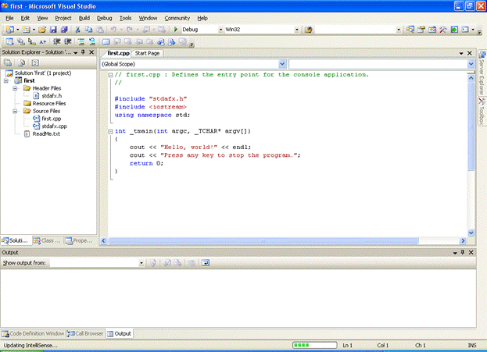The image size is (487, 352).
Task: Click Properties icon in Solution Explorer toolbar
Action: pos(8,63)
